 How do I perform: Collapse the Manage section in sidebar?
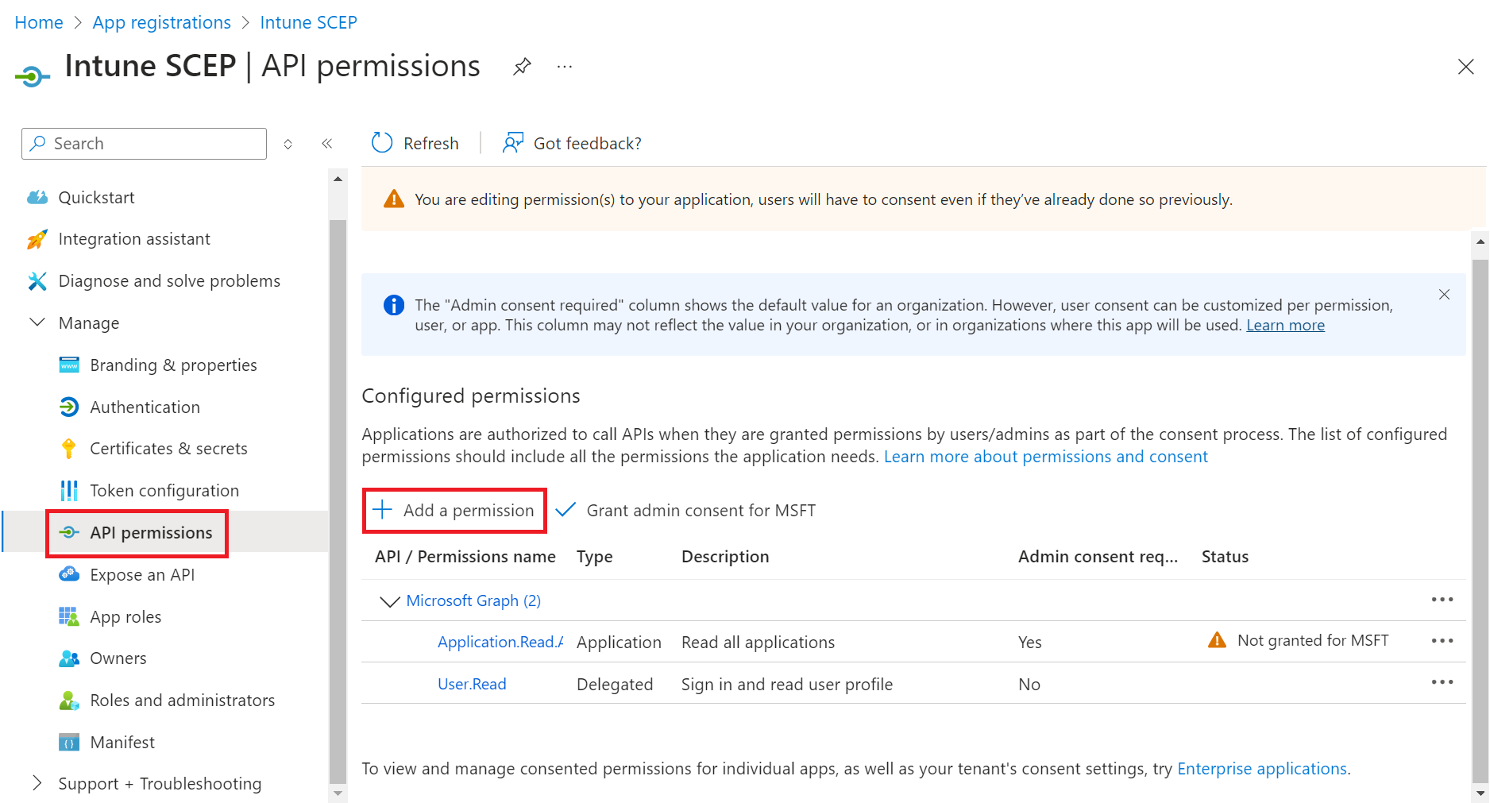click(x=37, y=322)
